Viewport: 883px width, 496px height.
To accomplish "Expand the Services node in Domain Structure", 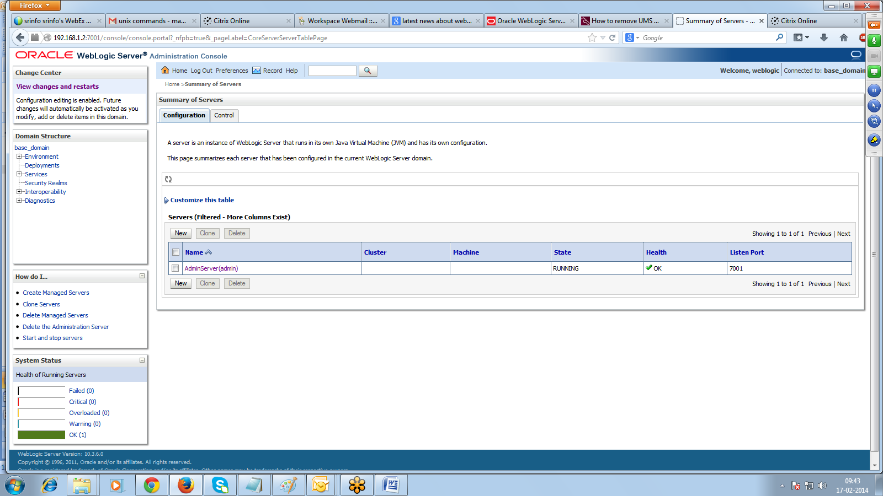I will pyautogui.click(x=18, y=174).
